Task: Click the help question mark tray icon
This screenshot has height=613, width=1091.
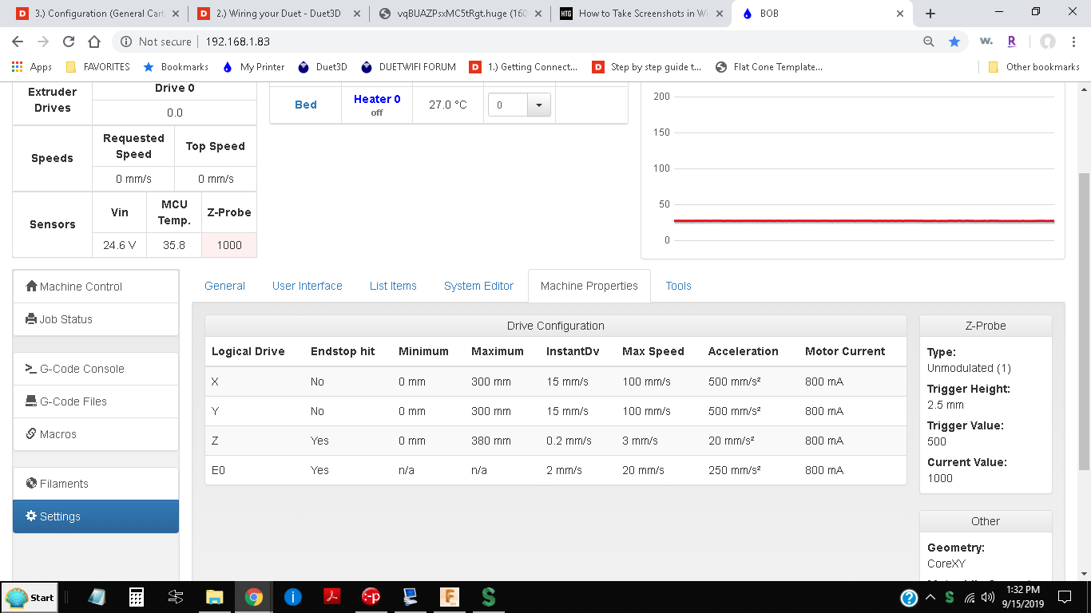Action: tap(909, 597)
